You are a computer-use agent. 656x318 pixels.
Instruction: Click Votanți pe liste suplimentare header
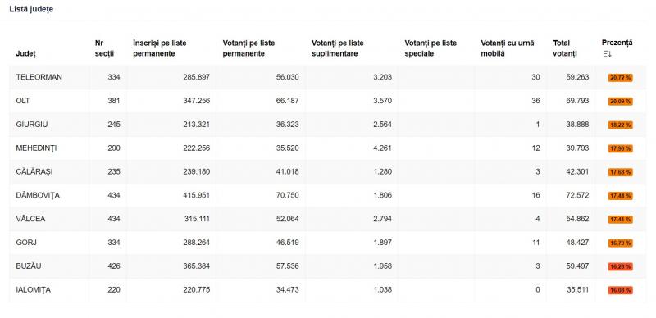point(338,48)
